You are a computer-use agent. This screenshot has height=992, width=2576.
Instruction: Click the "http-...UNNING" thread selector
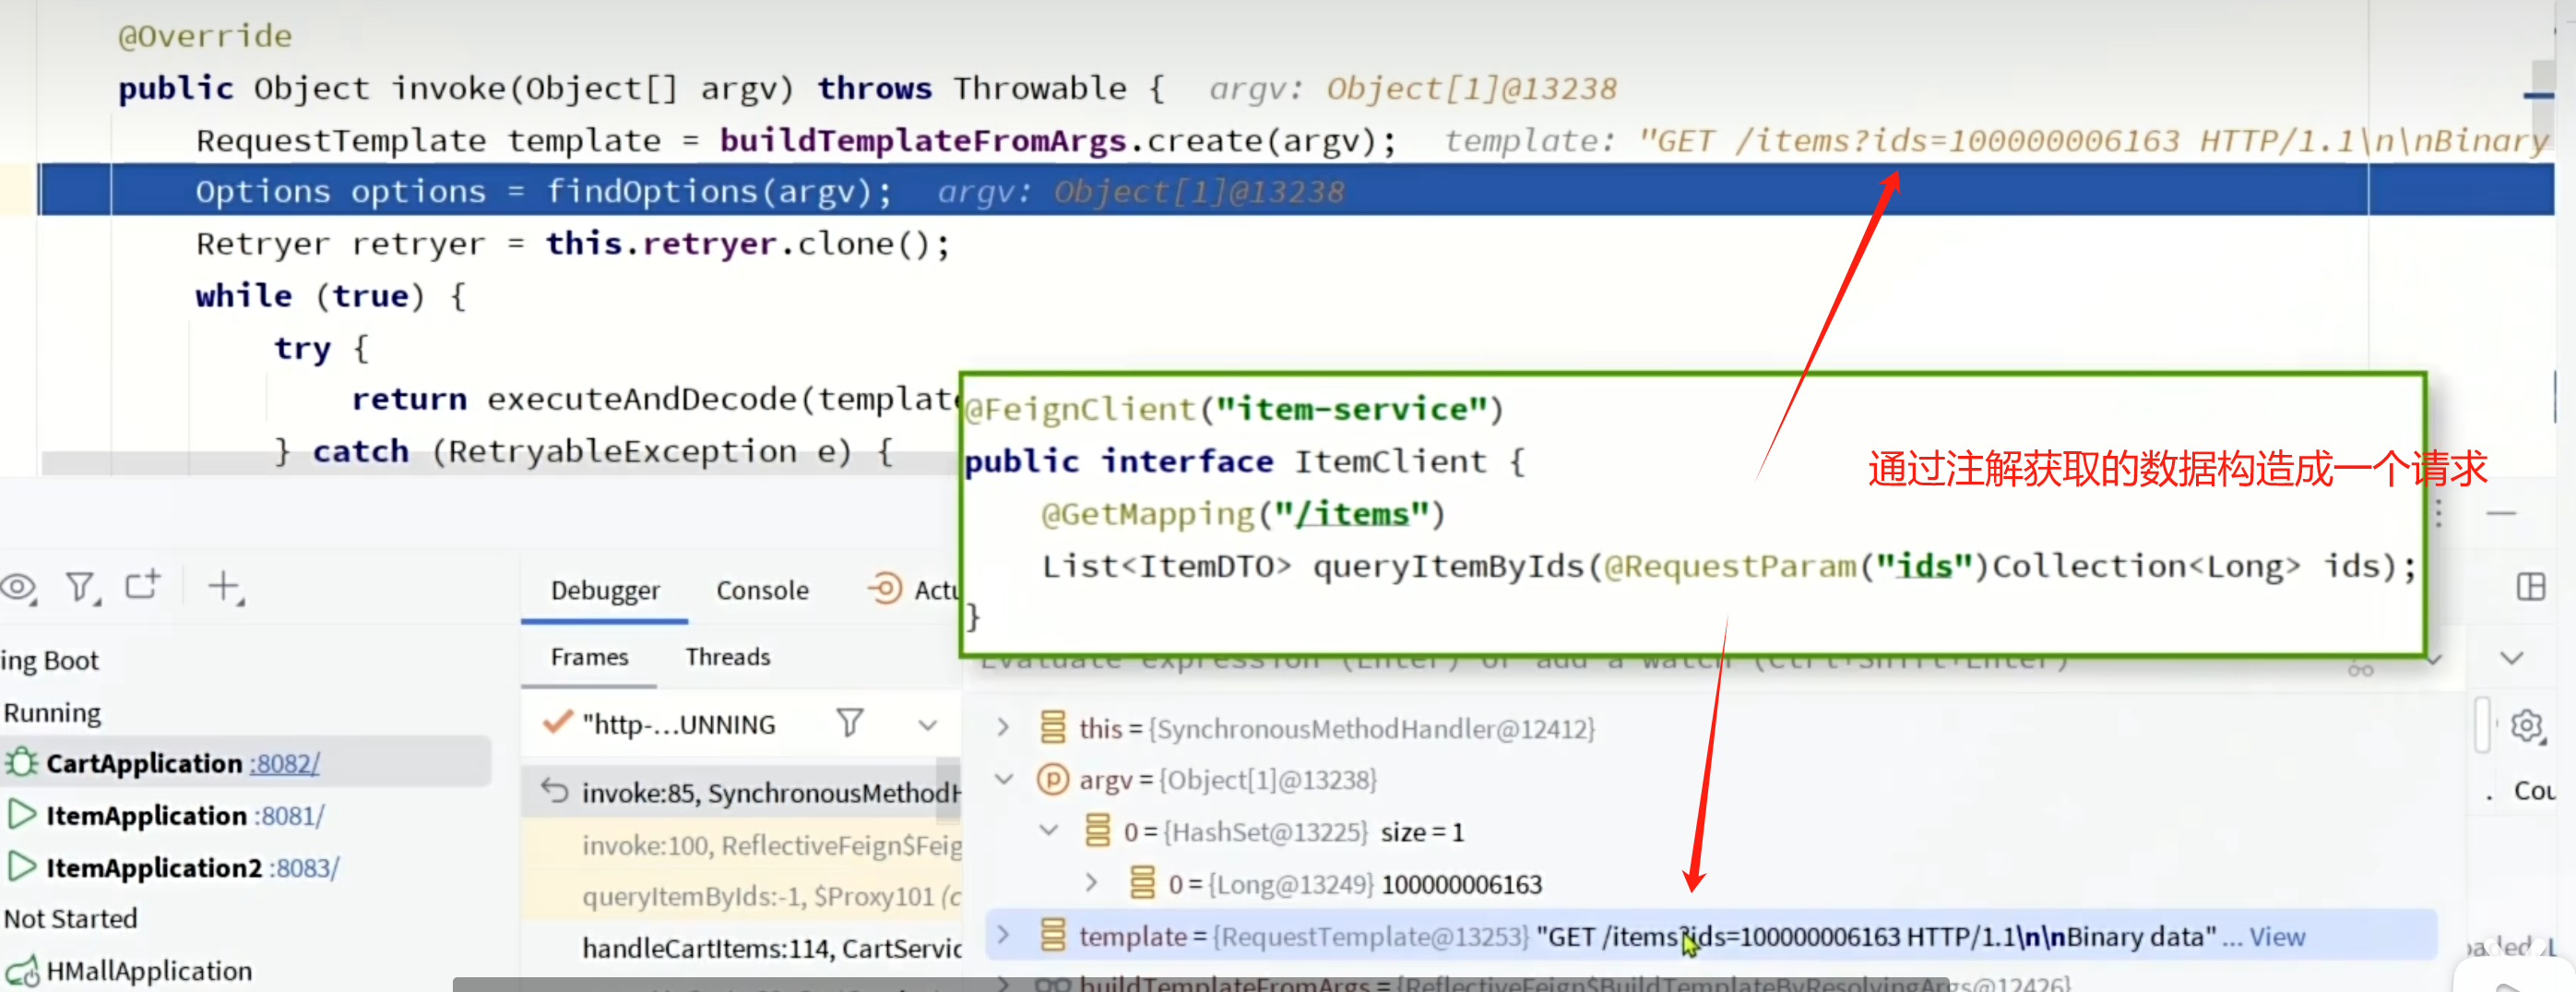[678, 723]
